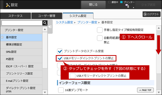Switch to the ユーザー管理 tab
This screenshot has width=162, height=95.
coord(47,16)
